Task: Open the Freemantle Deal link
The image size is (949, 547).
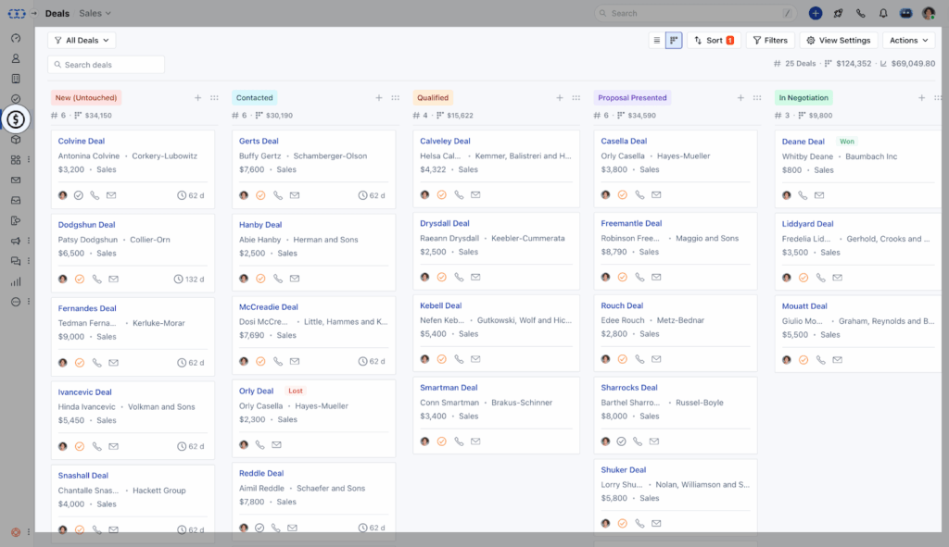Action: [x=631, y=223]
